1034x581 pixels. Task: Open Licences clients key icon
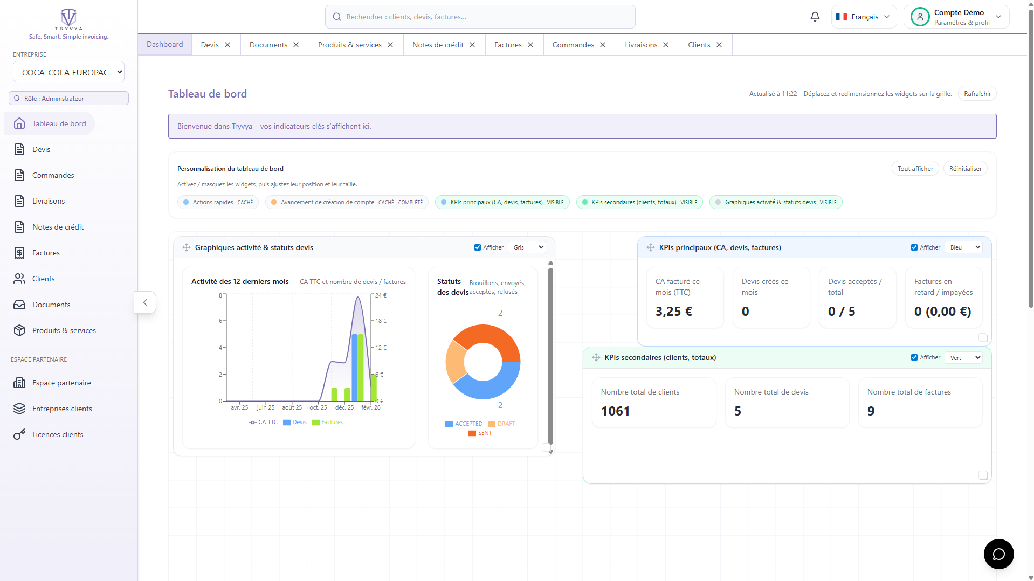[19, 434]
